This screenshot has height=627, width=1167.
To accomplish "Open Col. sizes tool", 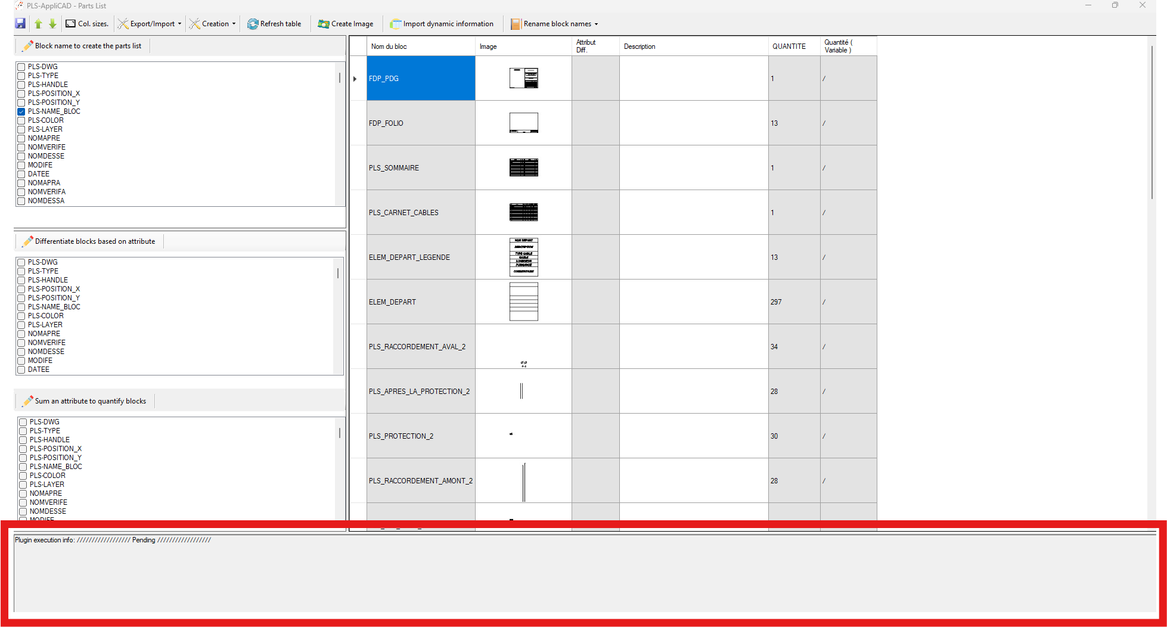I will point(87,24).
